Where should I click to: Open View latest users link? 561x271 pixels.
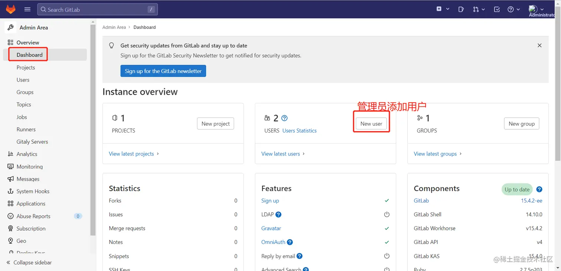pos(283,154)
